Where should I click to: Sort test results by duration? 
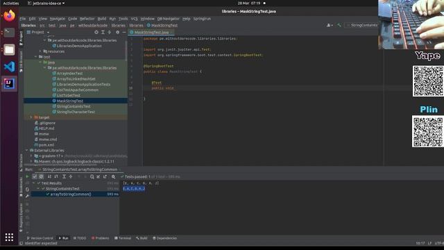pos(56,176)
